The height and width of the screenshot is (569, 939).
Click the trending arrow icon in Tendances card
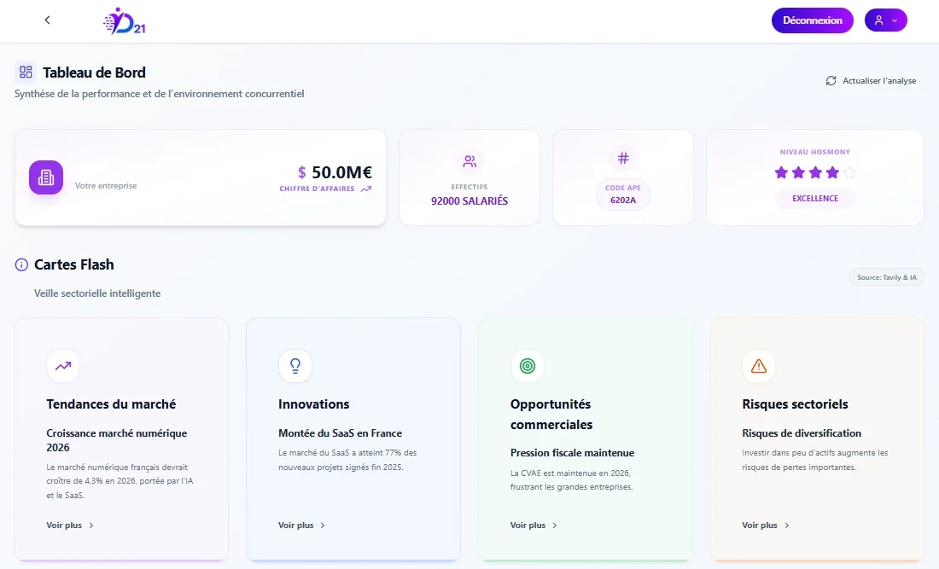tap(63, 366)
